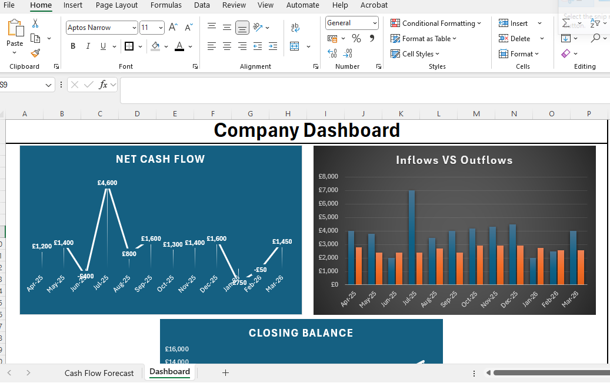Click the Increase Font Size icon
This screenshot has width=610, height=383.
pyautogui.click(x=173, y=27)
